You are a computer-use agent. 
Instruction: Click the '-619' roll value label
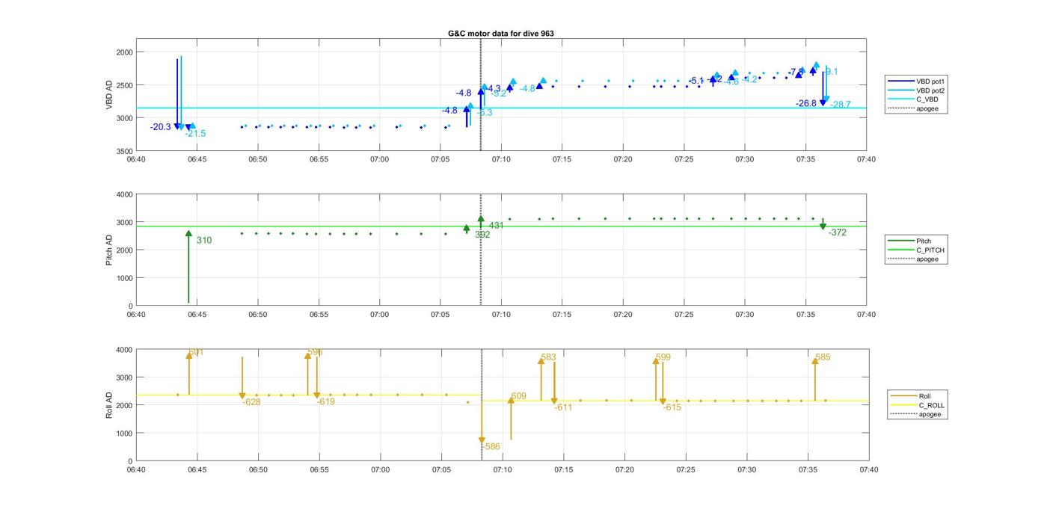[326, 402]
